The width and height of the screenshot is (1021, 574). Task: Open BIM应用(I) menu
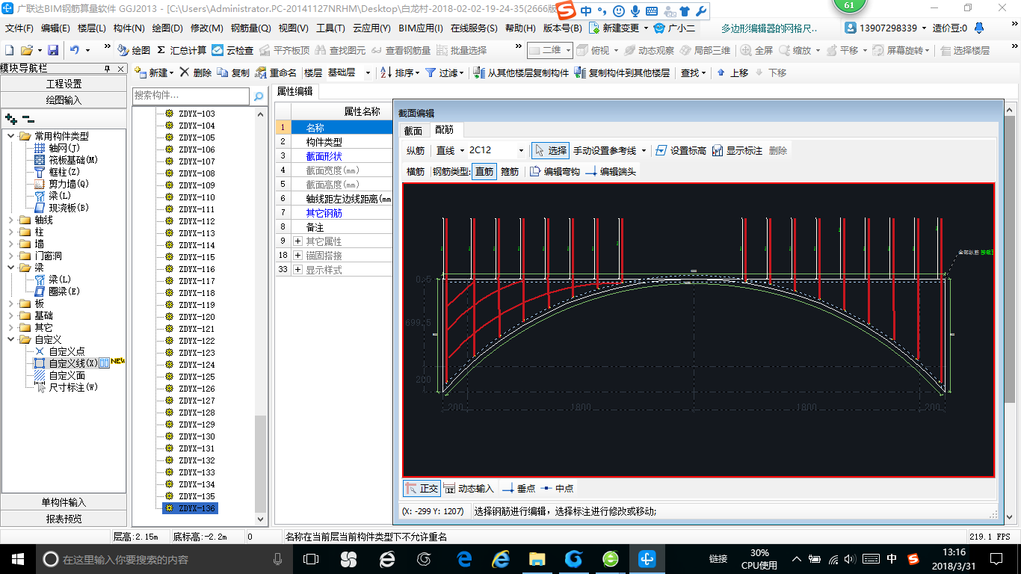click(421, 28)
